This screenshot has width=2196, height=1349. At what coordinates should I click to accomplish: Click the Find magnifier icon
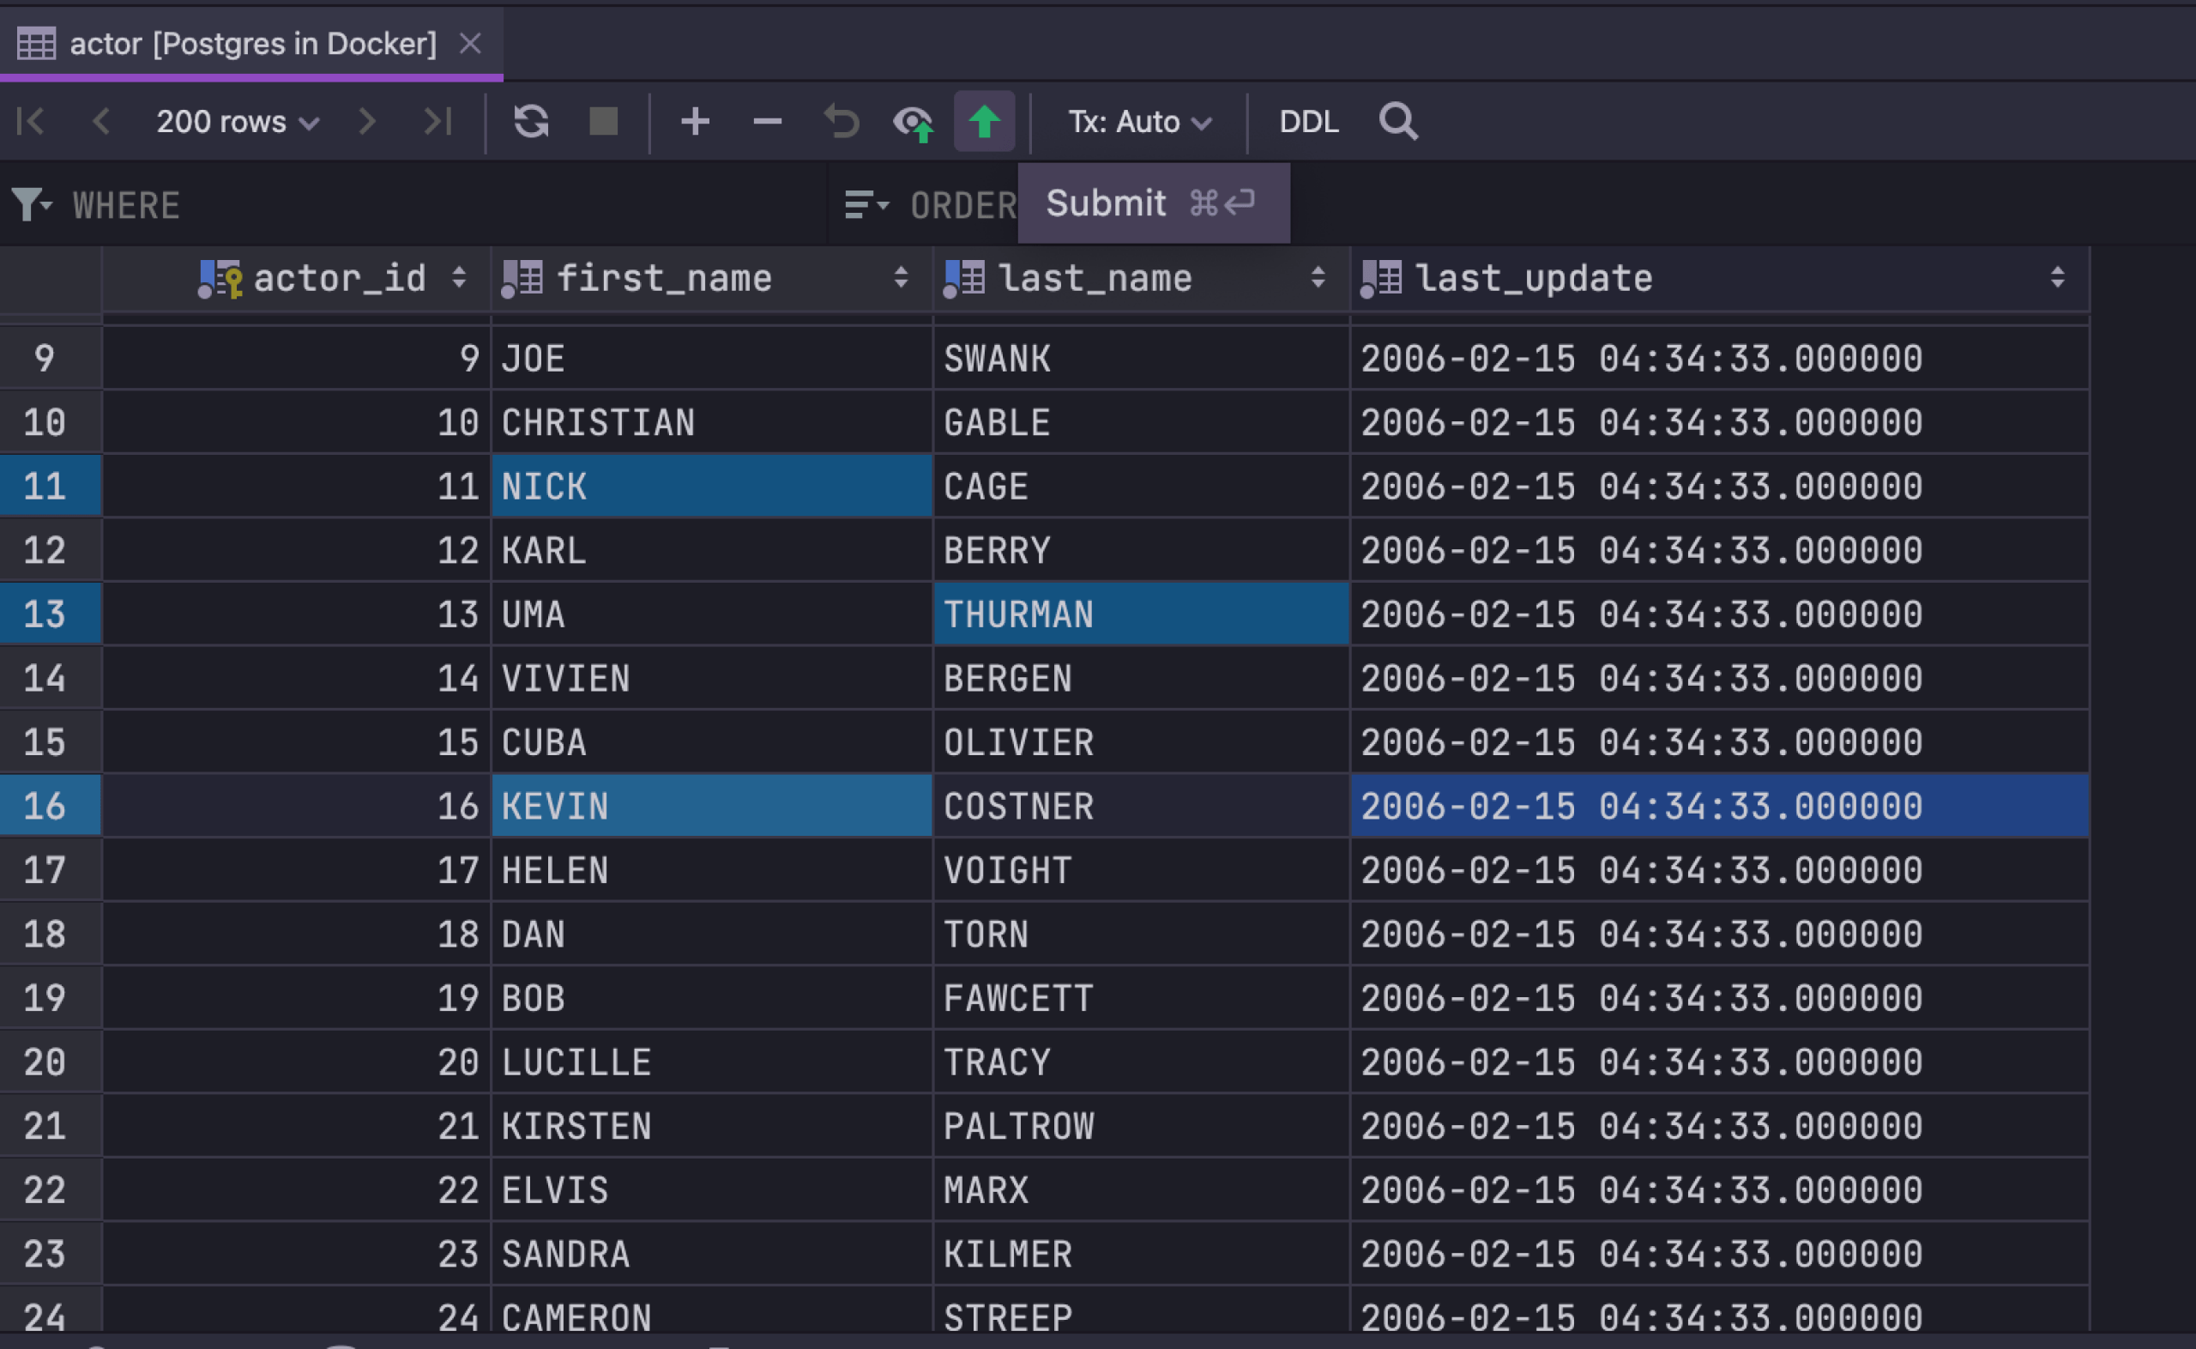pyautogui.click(x=1397, y=121)
